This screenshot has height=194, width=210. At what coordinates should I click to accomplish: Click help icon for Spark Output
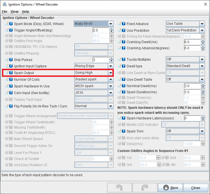pos(11,73)
